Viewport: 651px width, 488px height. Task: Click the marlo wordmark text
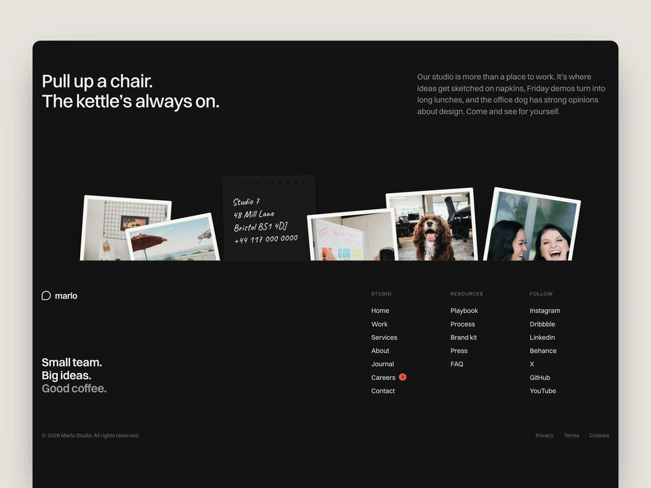coord(66,296)
